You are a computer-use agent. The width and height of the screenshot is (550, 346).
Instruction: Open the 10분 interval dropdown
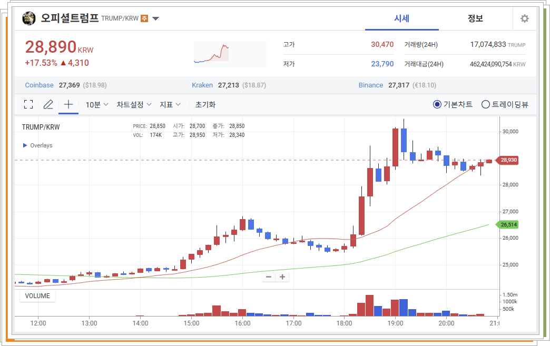tap(97, 104)
